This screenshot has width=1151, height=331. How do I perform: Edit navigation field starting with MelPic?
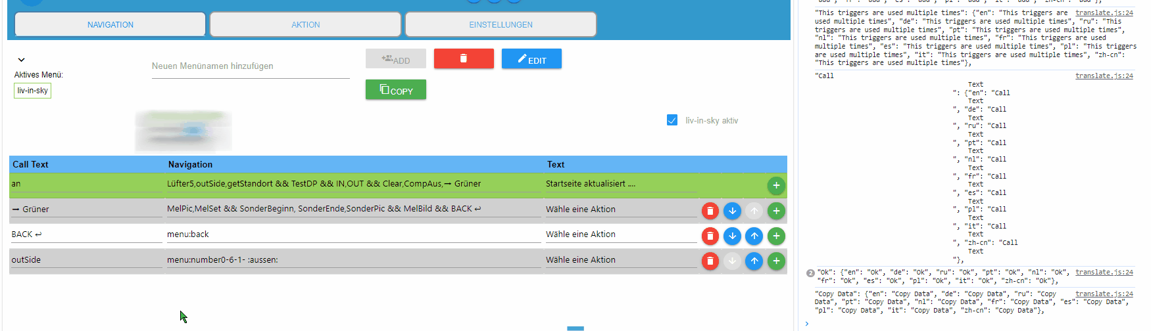(x=354, y=209)
